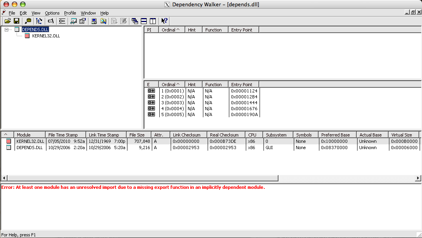Sort exports list by Entry Point header
Image resolution: width=422 pixels, height=238 pixels.
coord(243,84)
